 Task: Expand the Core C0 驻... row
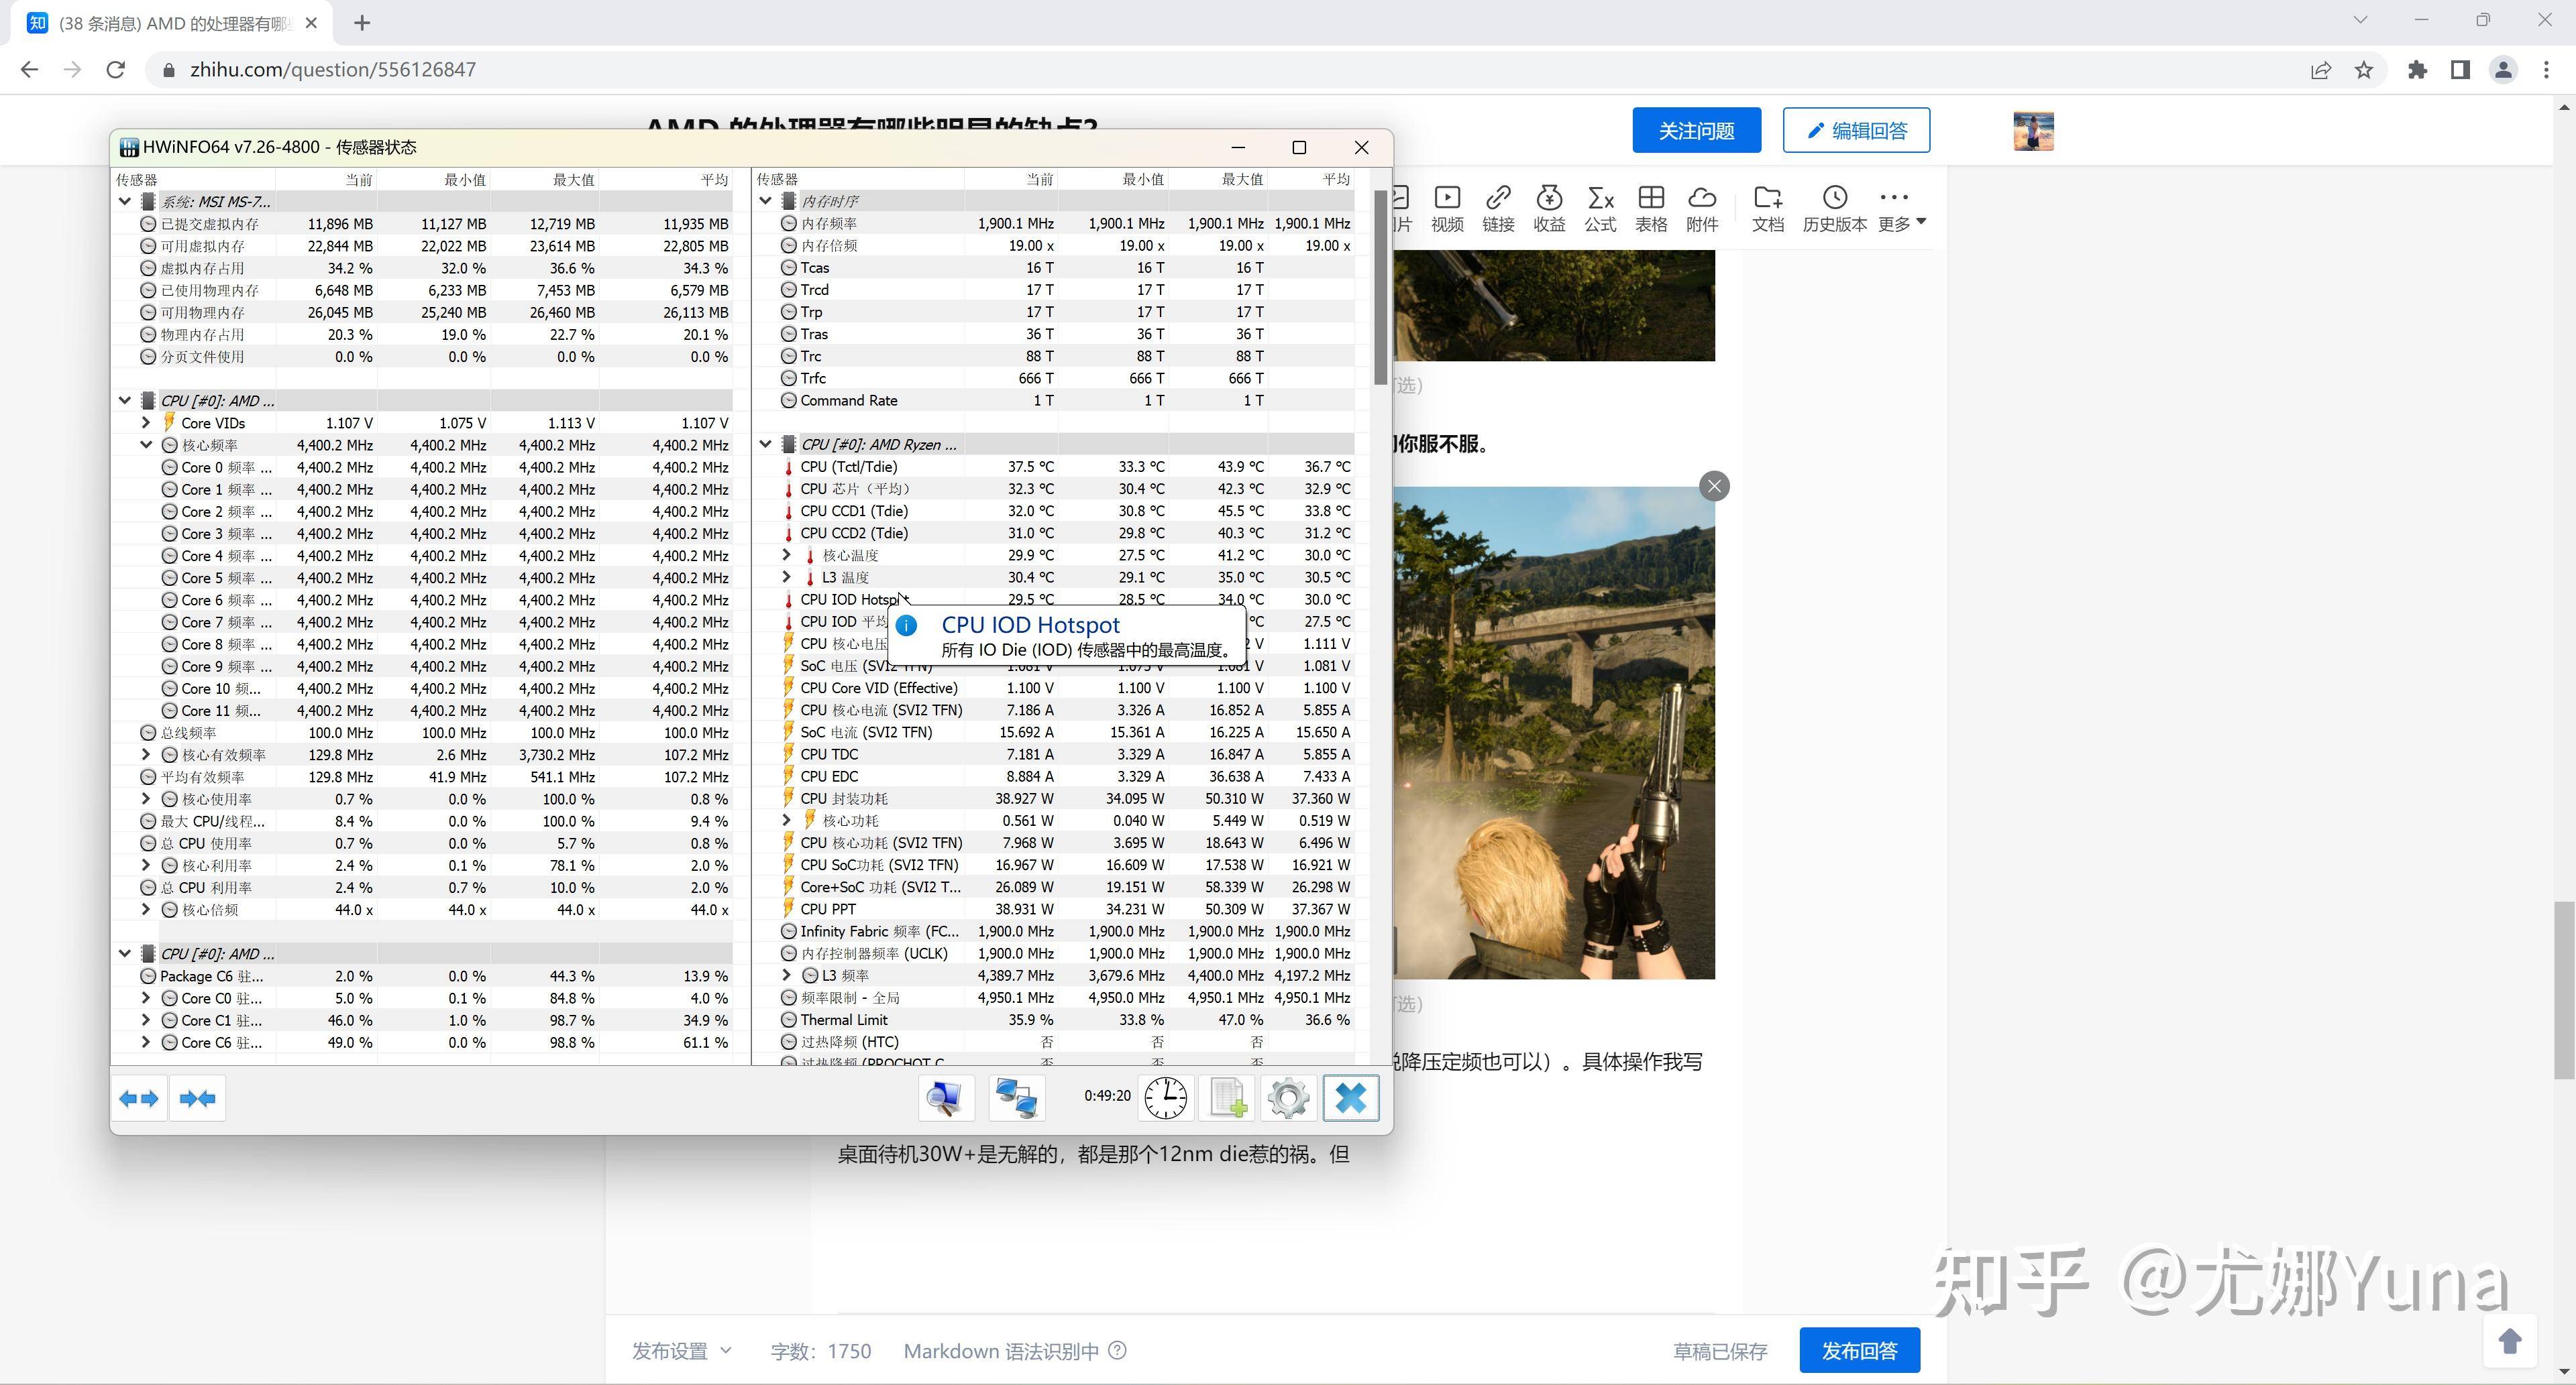tap(146, 998)
